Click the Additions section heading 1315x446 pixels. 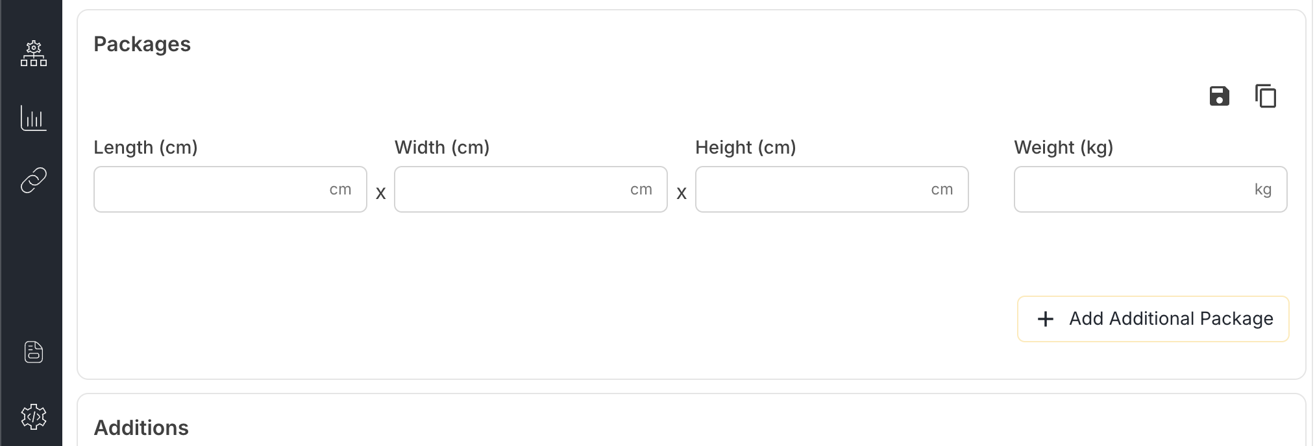[141, 428]
